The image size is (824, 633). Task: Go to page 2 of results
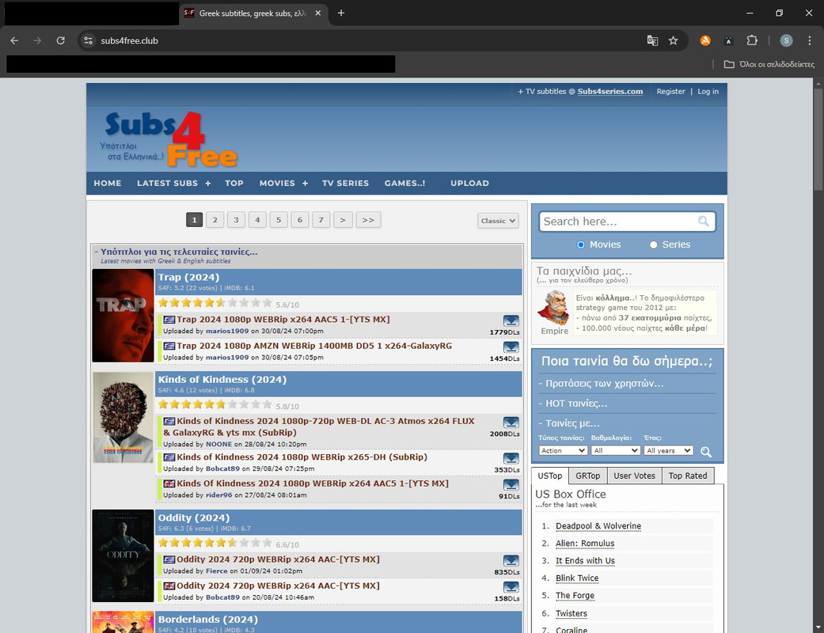point(215,220)
